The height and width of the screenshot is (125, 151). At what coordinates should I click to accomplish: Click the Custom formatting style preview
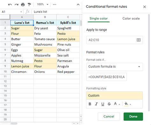pos(114,96)
